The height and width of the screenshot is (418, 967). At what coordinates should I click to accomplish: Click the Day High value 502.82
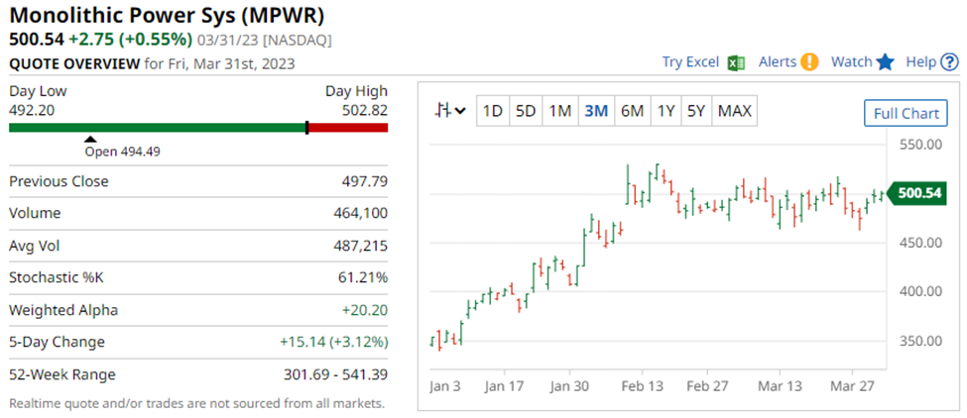point(365,109)
